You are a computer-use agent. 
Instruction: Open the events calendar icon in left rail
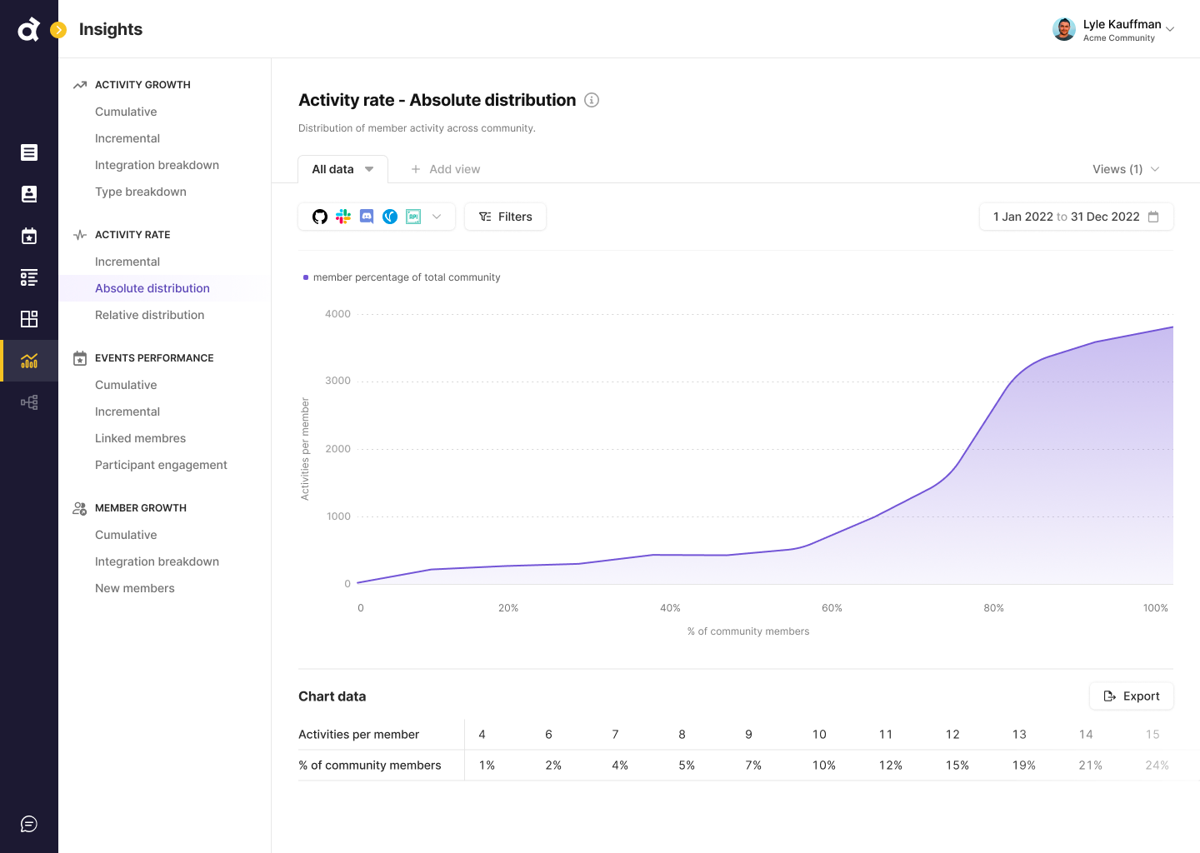[x=29, y=236]
